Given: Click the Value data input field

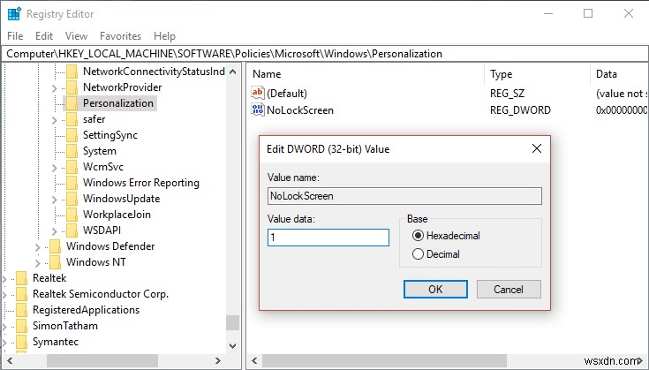Looking at the screenshot, I should [x=328, y=238].
